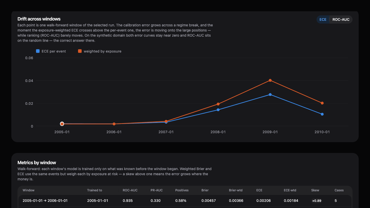370x208 pixels.
Task: Click the 2008-01 x-axis label
Action: 218,132
